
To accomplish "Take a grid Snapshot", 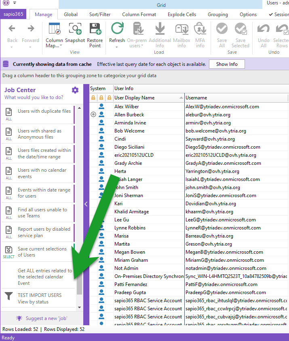I will [75, 29].
